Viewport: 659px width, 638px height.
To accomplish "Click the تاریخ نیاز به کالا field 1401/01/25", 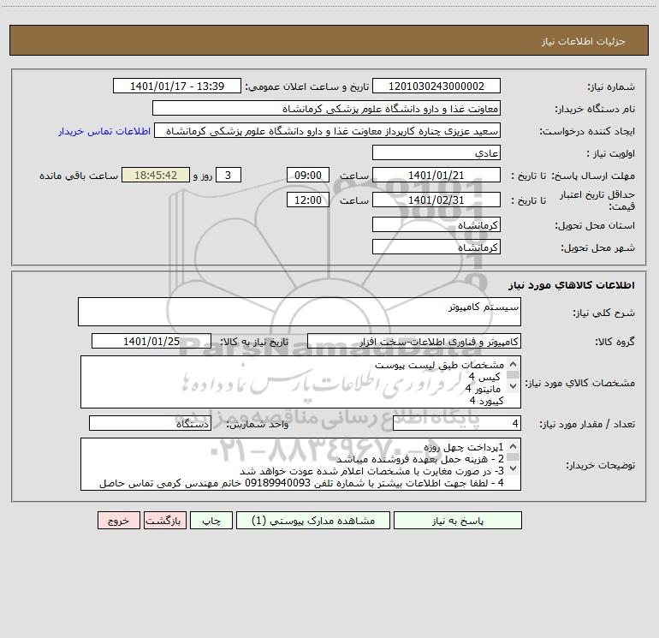I will tap(151, 341).
